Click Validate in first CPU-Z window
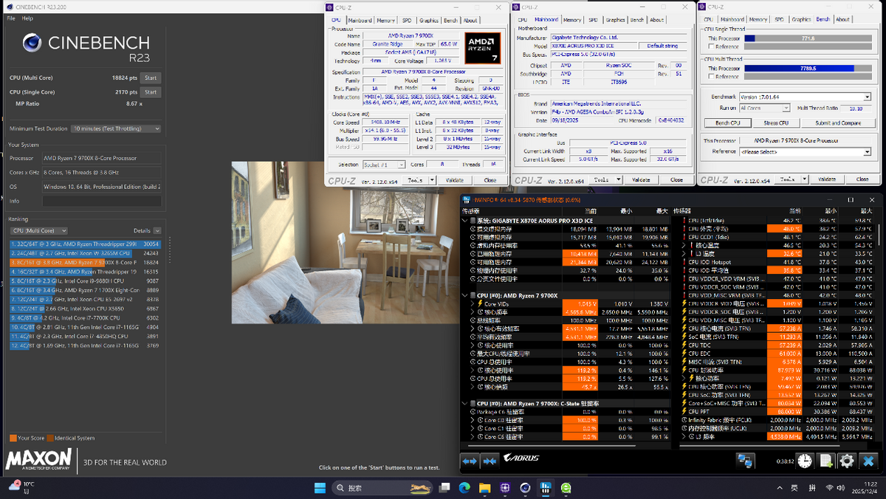The width and height of the screenshot is (886, 499). [455, 179]
